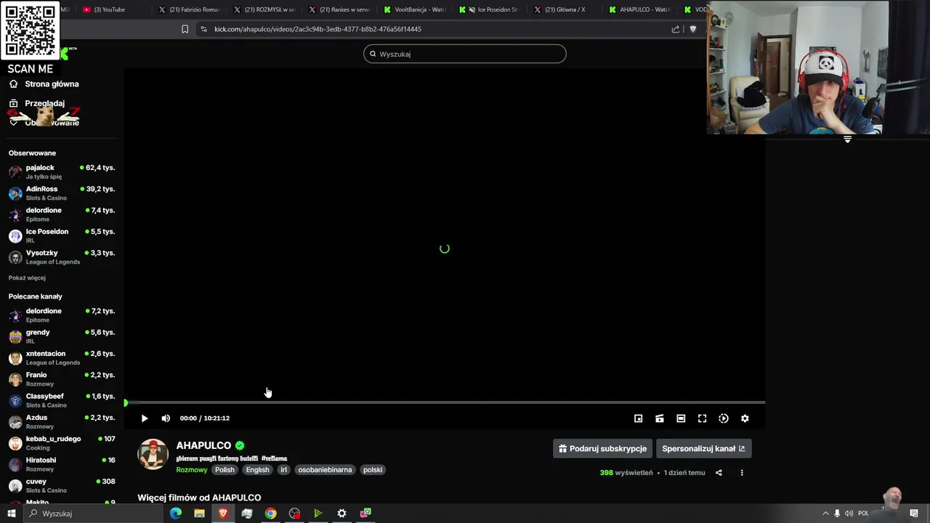Open Brave Shields icon
The width and height of the screenshot is (930, 523).
pyautogui.click(x=692, y=29)
